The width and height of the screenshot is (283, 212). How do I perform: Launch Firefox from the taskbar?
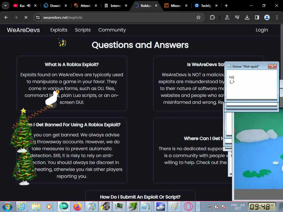pyautogui.click(x=78, y=206)
